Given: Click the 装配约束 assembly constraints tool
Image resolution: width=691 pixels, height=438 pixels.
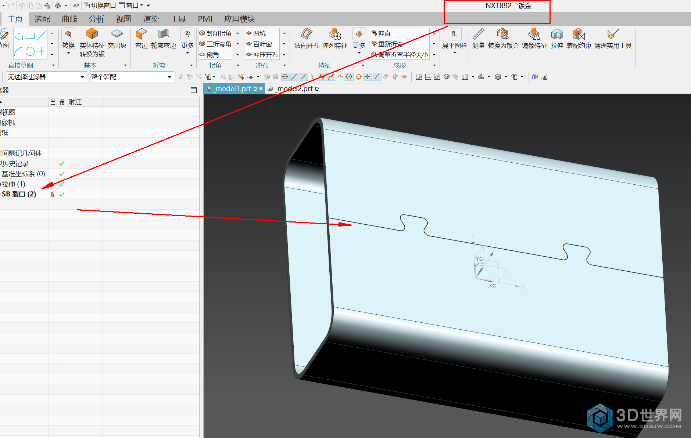Looking at the screenshot, I should (x=579, y=39).
